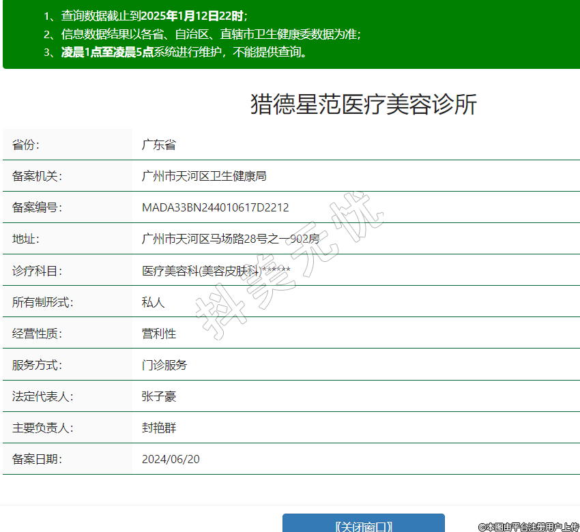Click the 经营性质 value 营利性
The height and width of the screenshot is (532, 580).
pos(158,334)
